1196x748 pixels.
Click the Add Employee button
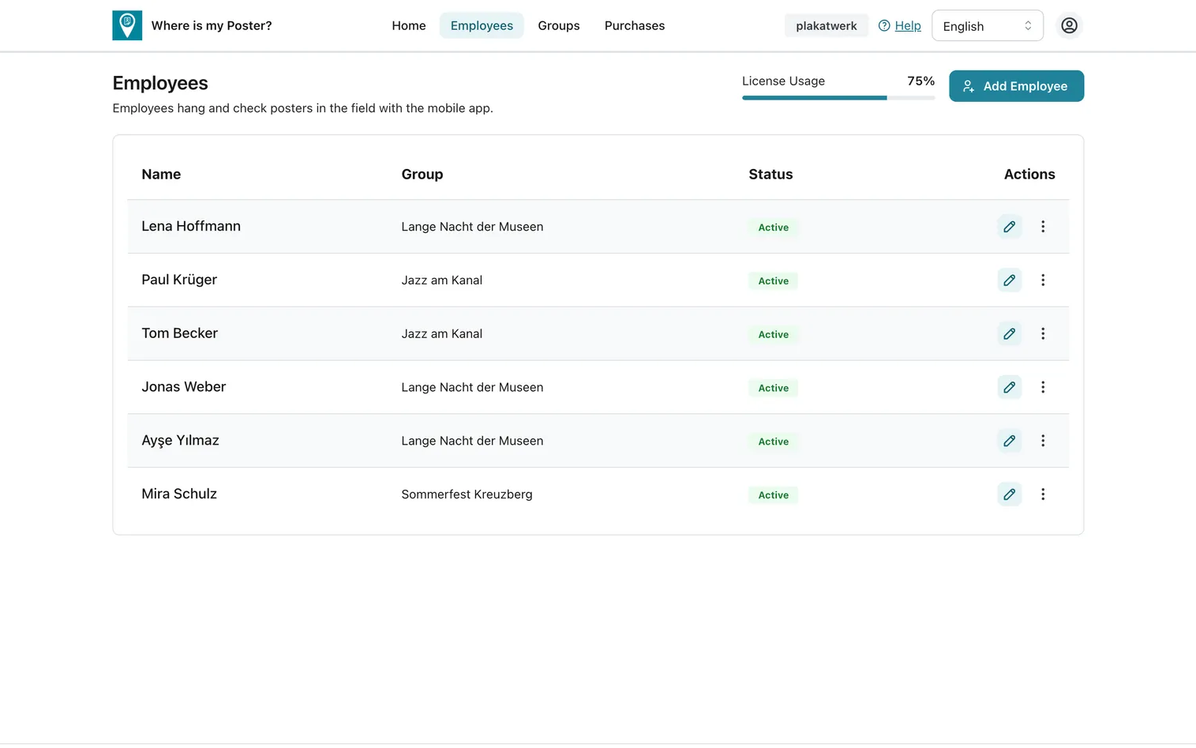pos(1016,86)
